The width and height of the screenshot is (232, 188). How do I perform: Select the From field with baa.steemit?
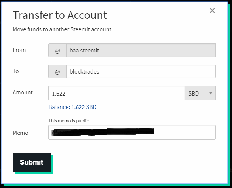(x=141, y=50)
